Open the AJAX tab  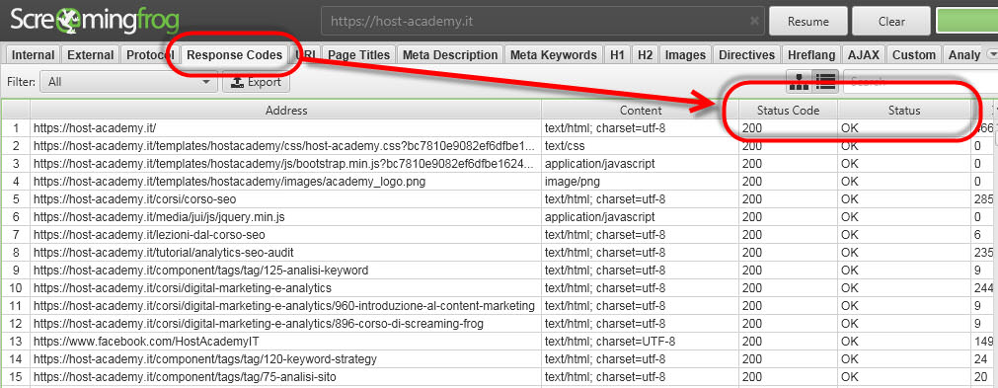[x=863, y=54]
